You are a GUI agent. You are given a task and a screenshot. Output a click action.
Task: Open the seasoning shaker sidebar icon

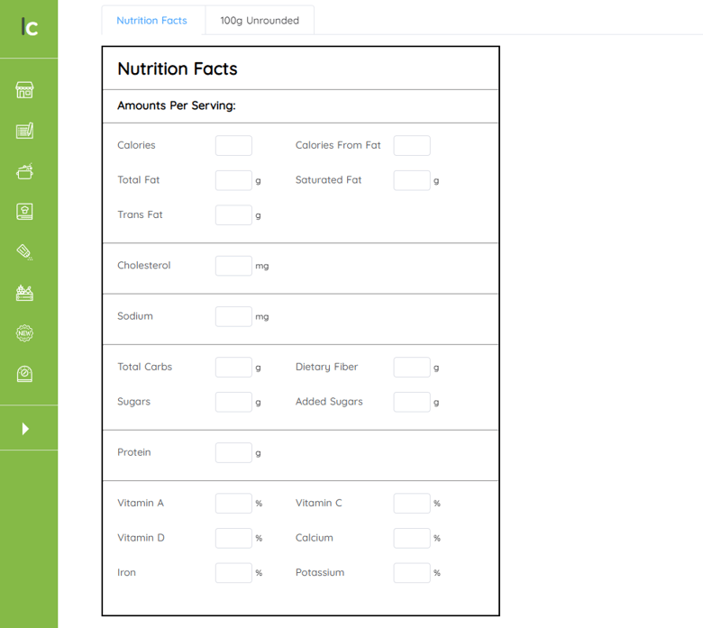[24, 252]
